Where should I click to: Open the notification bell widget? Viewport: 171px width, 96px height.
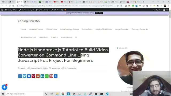click(5, 87)
